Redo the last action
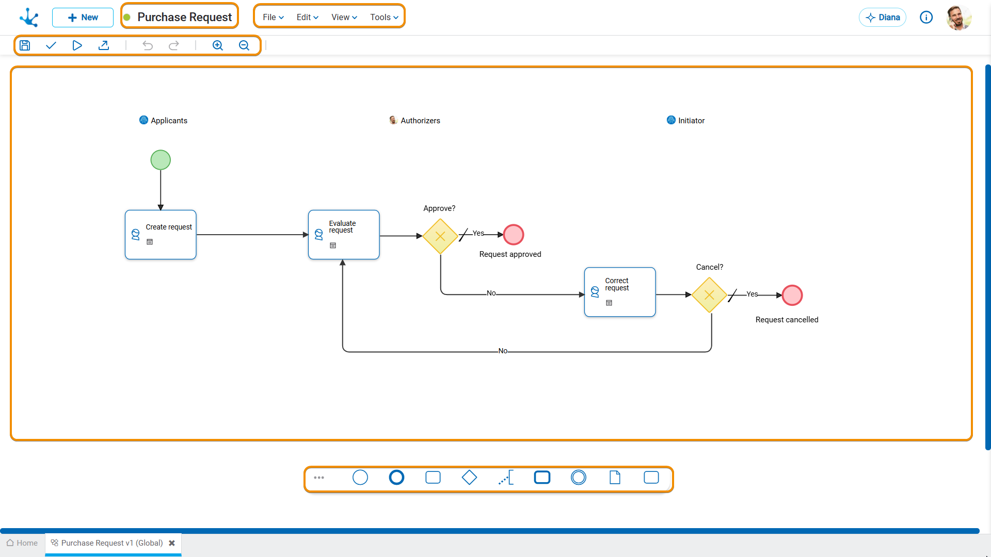This screenshot has width=991, height=557. click(174, 45)
